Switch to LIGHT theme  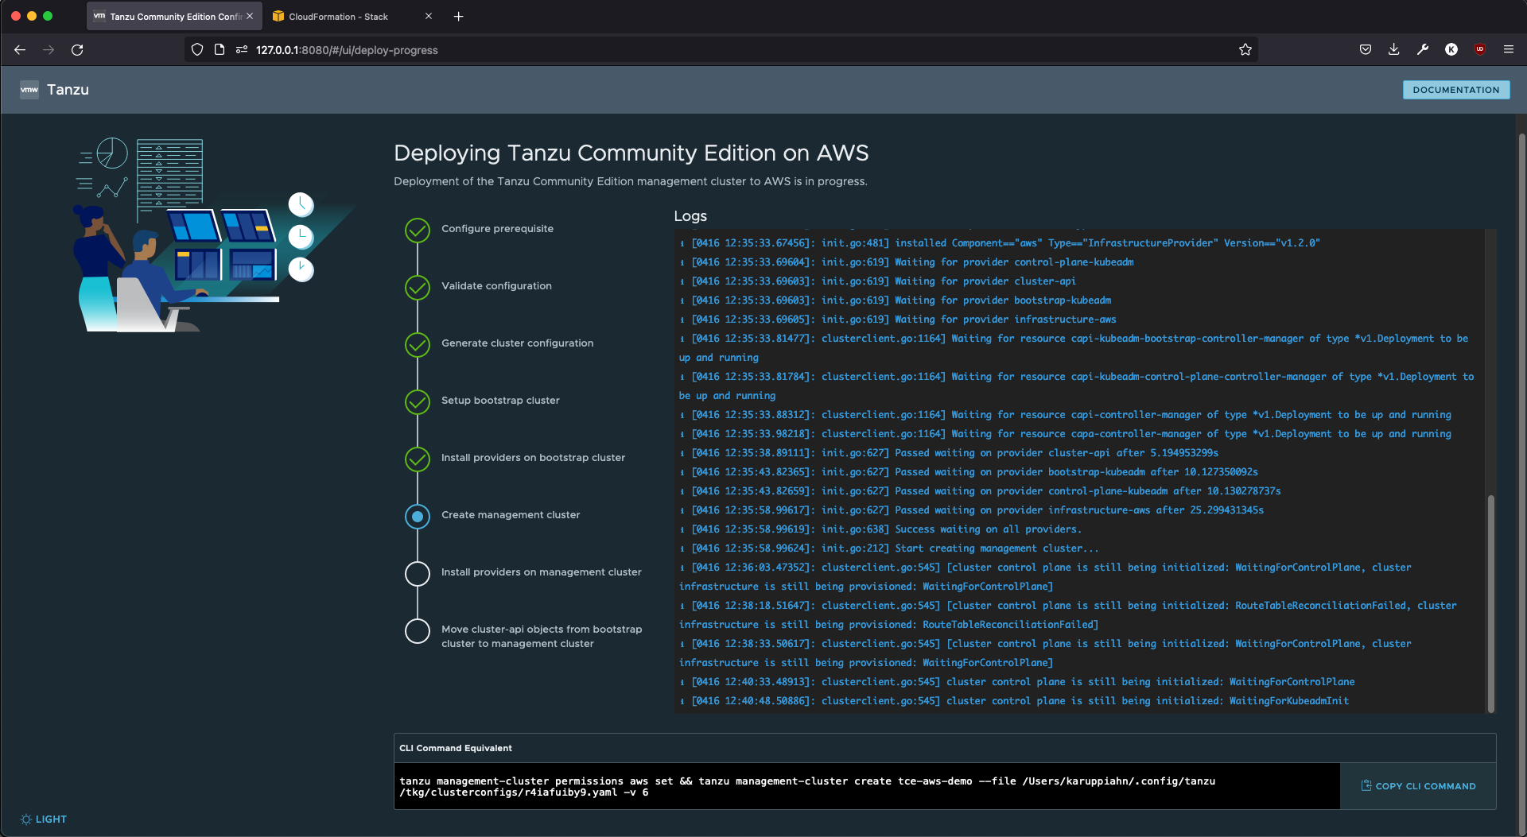(44, 819)
